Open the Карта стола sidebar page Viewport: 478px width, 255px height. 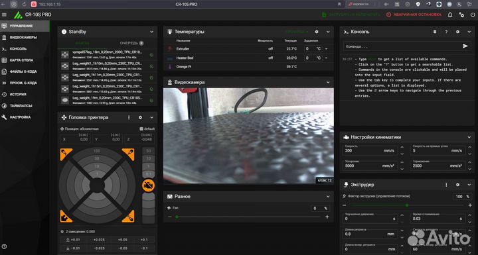click(x=25, y=60)
